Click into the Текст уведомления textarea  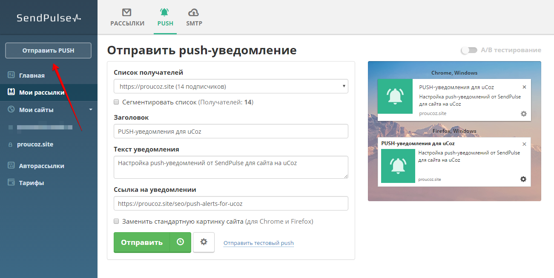tap(231, 167)
